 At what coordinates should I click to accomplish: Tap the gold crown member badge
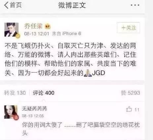tap(48, 26)
